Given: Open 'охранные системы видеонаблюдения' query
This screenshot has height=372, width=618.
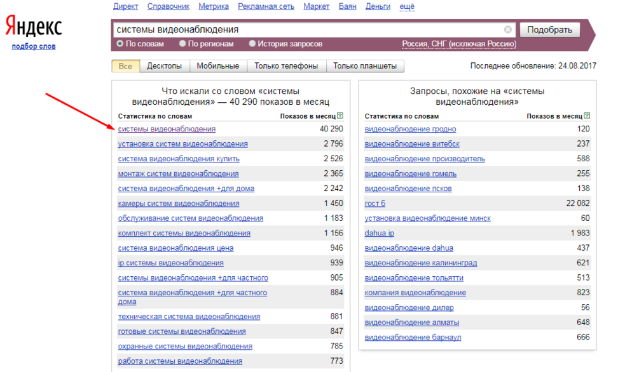Looking at the screenshot, I should click(185, 347).
